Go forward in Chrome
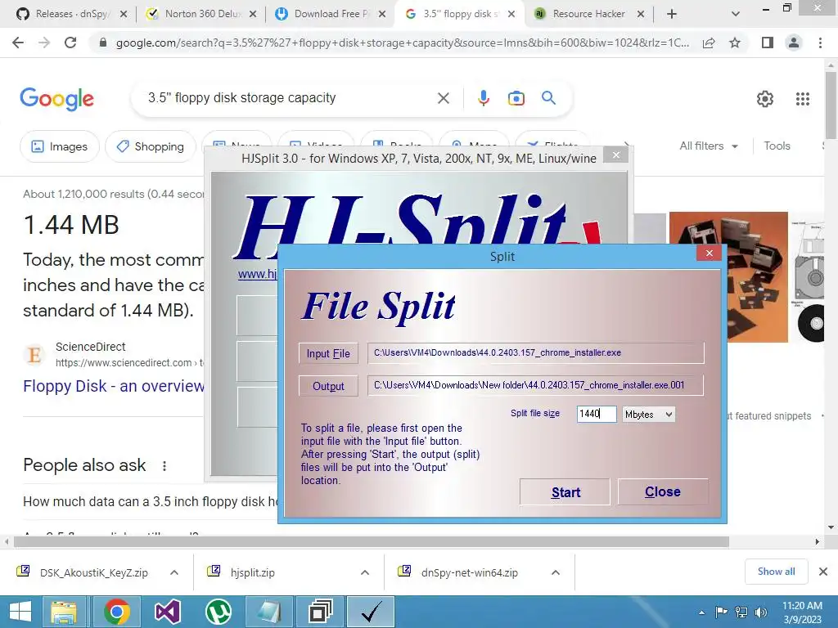838x628 pixels. pyautogui.click(x=44, y=43)
